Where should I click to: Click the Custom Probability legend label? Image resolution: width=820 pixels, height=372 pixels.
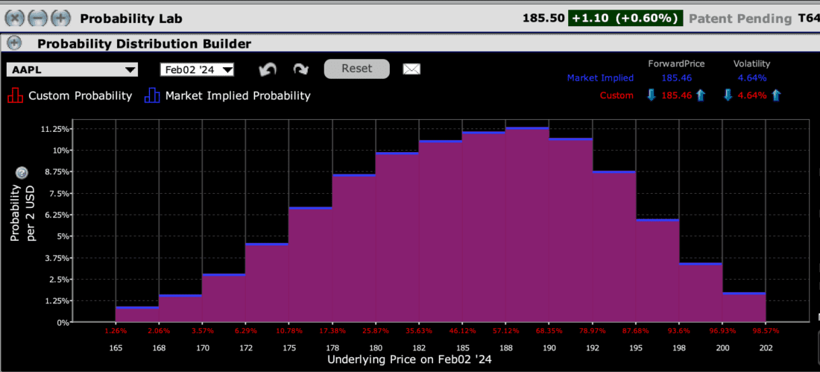pos(81,95)
